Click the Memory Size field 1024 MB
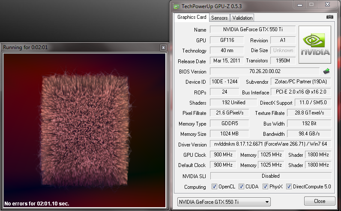The image size is (341, 211). pos(230,134)
